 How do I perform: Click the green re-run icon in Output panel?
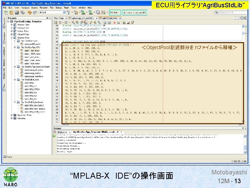[55, 136]
